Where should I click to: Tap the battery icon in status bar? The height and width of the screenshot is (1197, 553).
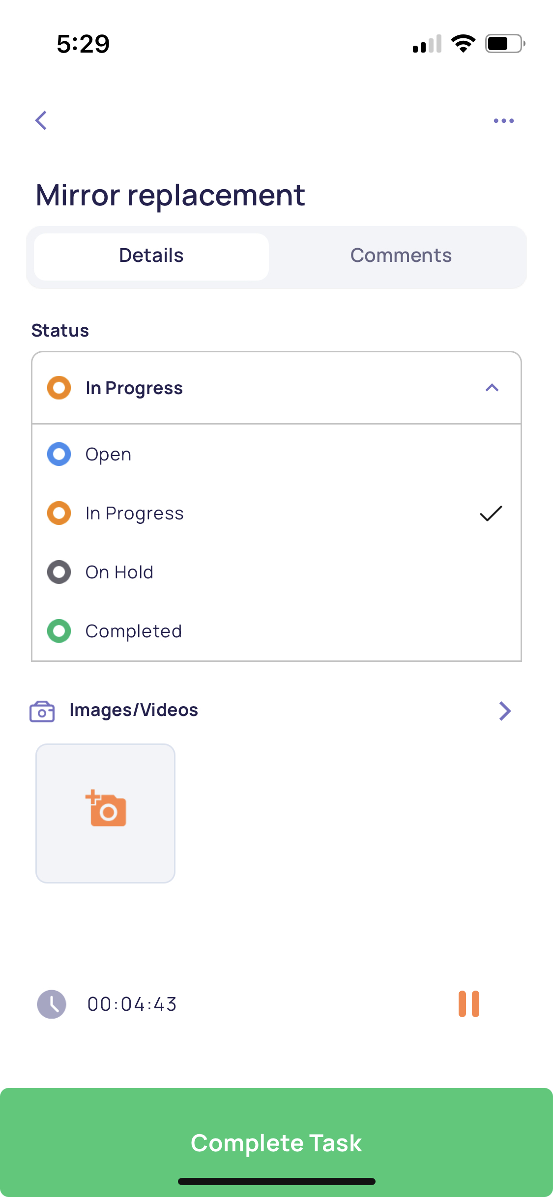coord(505,44)
